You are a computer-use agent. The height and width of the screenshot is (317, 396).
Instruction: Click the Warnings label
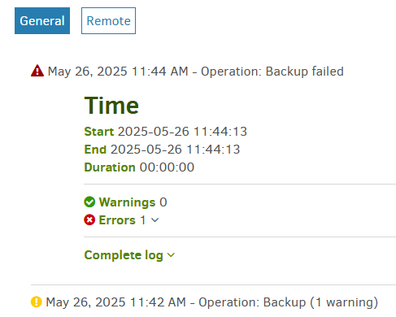(x=127, y=202)
